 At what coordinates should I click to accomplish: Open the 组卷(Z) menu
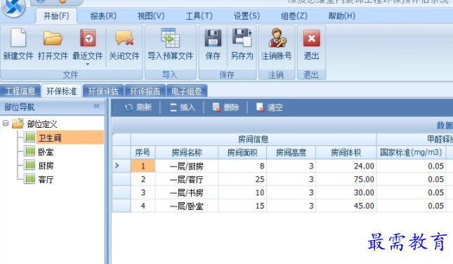294,16
